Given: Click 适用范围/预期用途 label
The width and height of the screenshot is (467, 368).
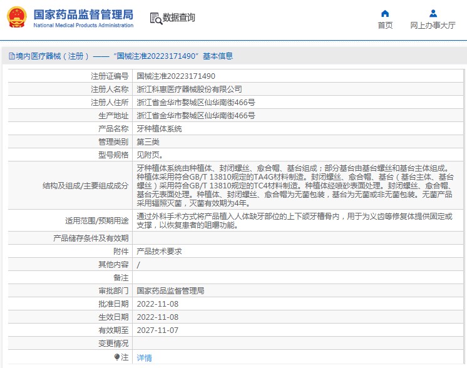Looking at the screenshot, I should point(97,221).
